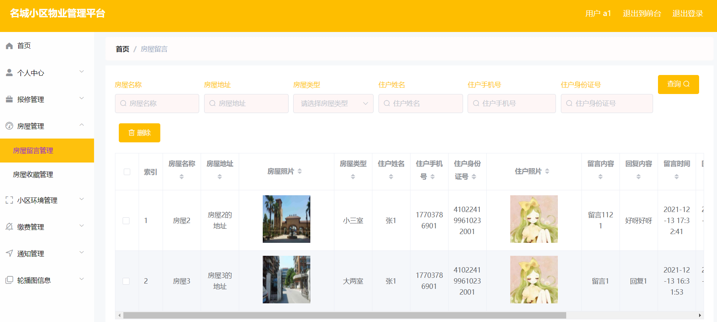This screenshot has height=322, width=717.
Task: Click the person icon for 个人中心
Action: point(10,72)
